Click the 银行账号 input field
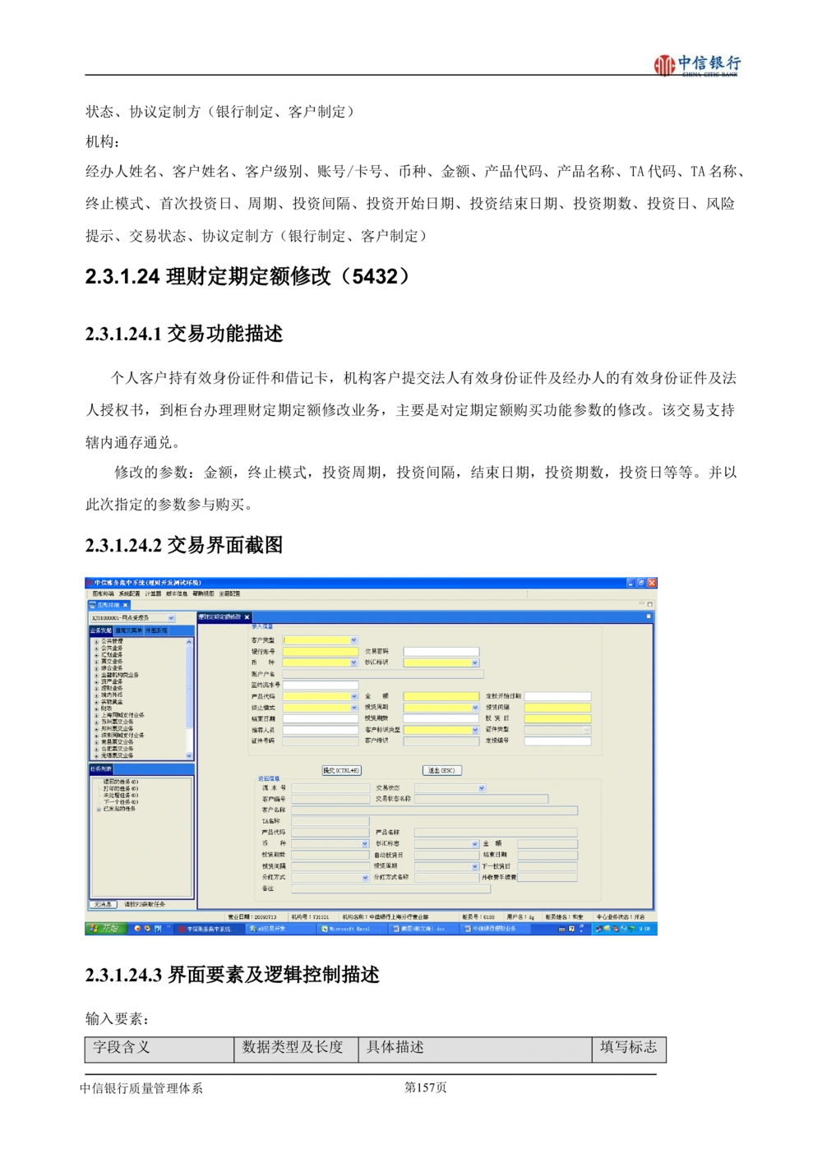The height and width of the screenshot is (1163, 822). [320, 652]
